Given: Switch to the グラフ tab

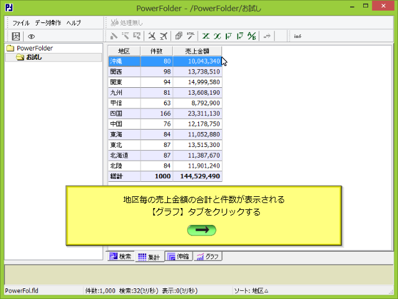Looking at the screenshot, I should (x=208, y=256).
